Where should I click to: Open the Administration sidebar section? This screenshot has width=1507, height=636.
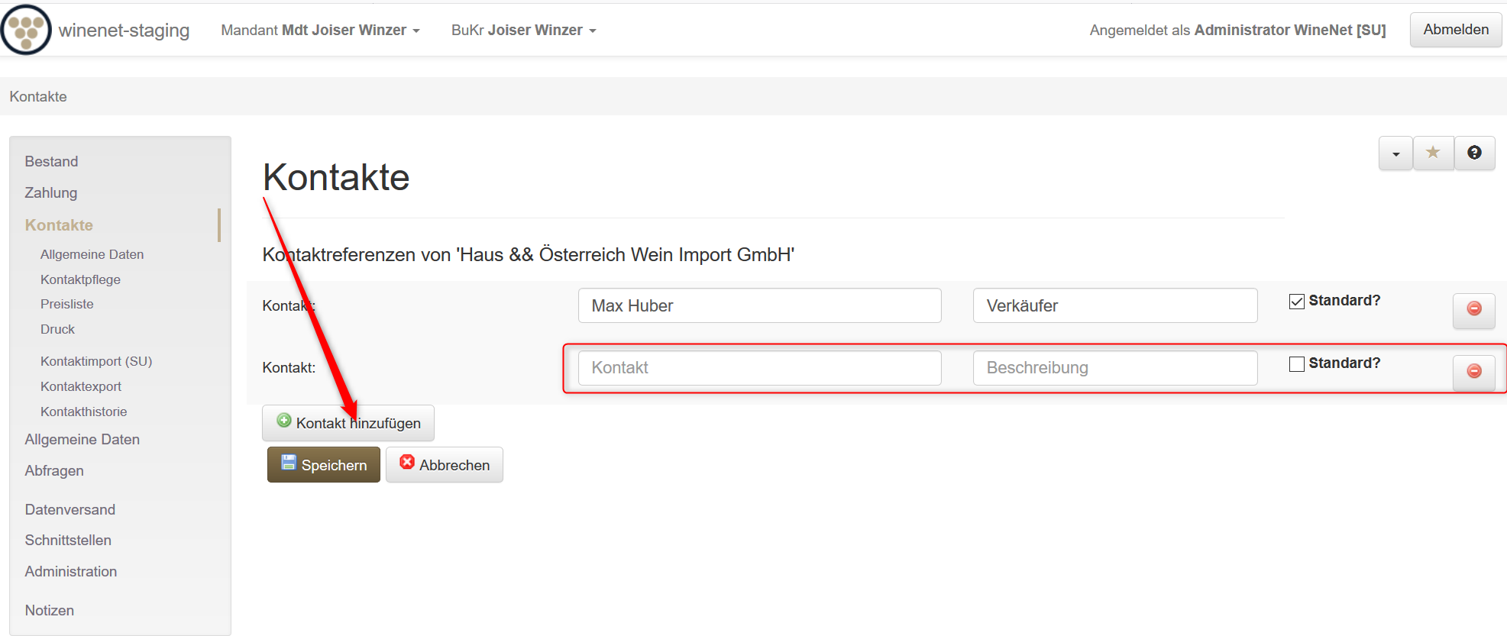71,571
